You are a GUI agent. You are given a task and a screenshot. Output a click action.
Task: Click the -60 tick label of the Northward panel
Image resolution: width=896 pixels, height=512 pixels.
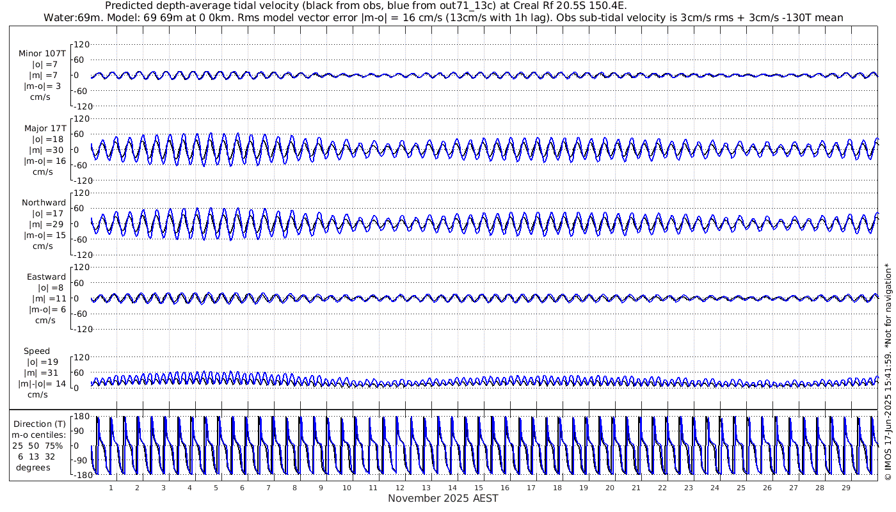(x=81, y=239)
